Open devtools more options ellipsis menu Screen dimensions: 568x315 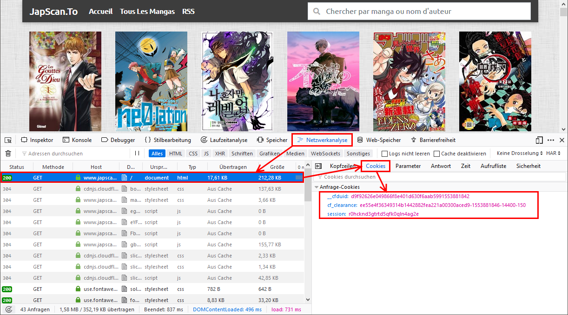(551, 140)
